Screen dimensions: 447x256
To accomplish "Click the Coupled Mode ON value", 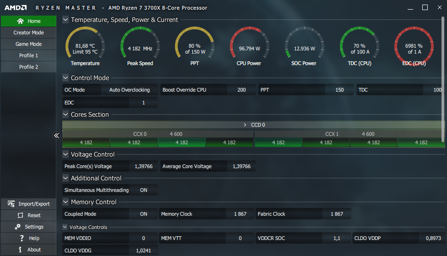I will pyautogui.click(x=144, y=214).
